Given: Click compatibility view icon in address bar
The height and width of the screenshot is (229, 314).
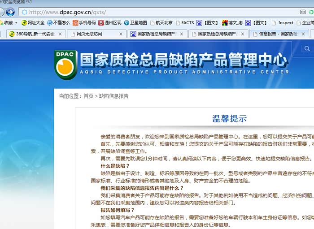Looking at the screenshot, I should [x=304, y=12].
